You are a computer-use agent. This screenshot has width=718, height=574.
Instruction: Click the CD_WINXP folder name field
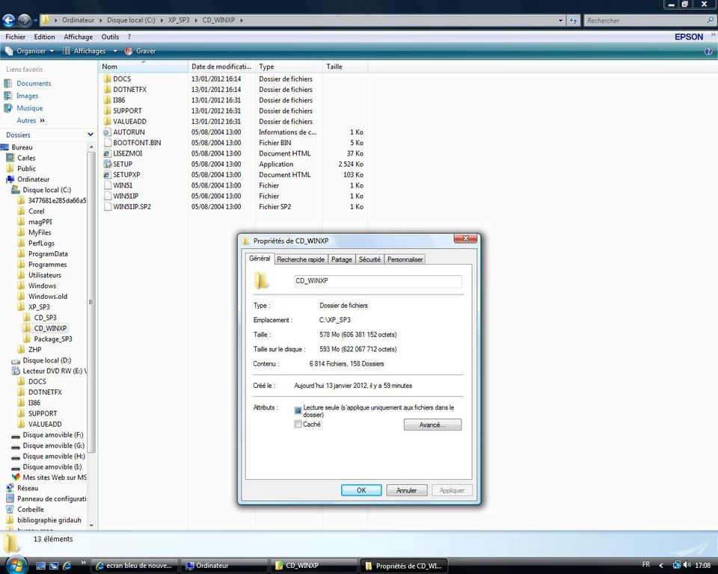[378, 281]
